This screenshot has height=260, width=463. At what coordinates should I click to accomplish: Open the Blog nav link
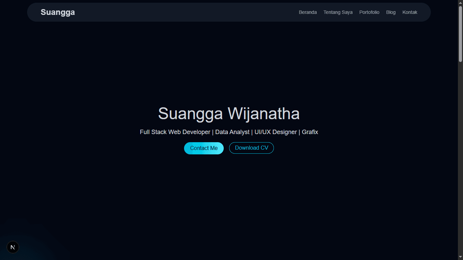coord(391,12)
